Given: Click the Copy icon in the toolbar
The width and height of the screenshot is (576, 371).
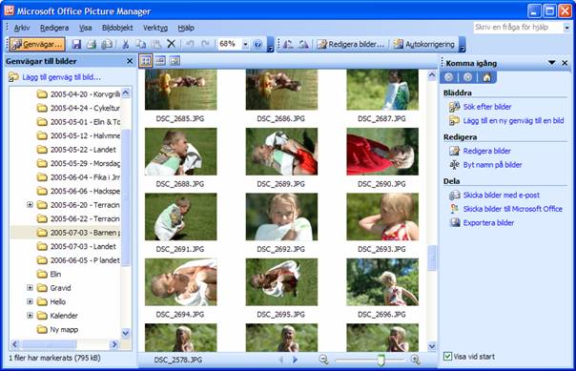Looking at the screenshot, I should [140, 44].
